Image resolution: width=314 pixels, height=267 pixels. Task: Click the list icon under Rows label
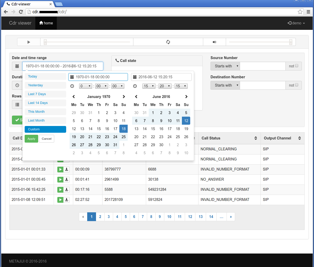click(x=17, y=104)
